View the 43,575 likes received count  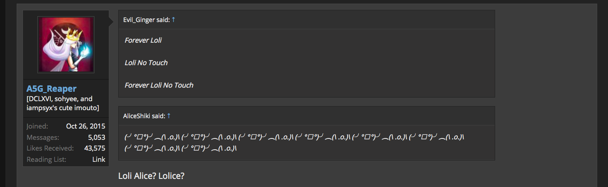click(x=94, y=148)
